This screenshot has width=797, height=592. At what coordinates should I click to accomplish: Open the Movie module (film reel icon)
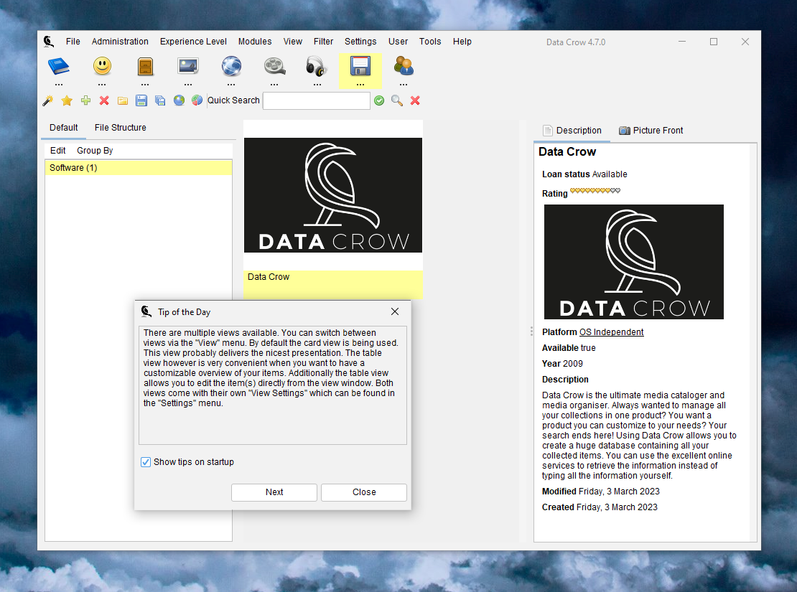[x=274, y=67]
